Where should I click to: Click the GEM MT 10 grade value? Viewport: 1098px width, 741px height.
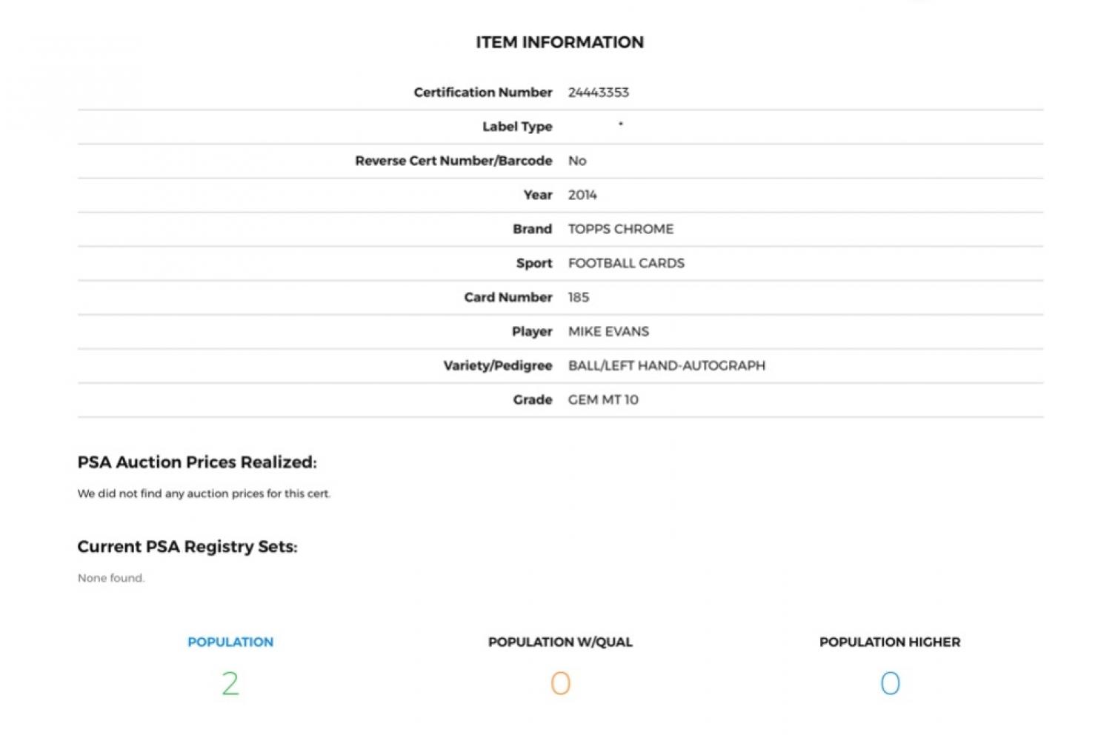pos(603,399)
